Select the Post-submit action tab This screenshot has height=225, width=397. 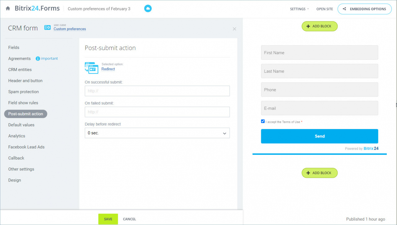tap(26, 114)
